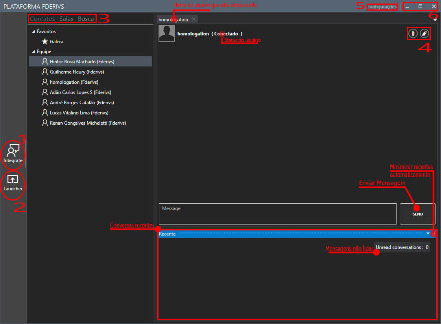The width and height of the screenshot is (441, 324).
Task: Select contact Guilherme Fleury (Fderivs)
Action: pos(77,72)
